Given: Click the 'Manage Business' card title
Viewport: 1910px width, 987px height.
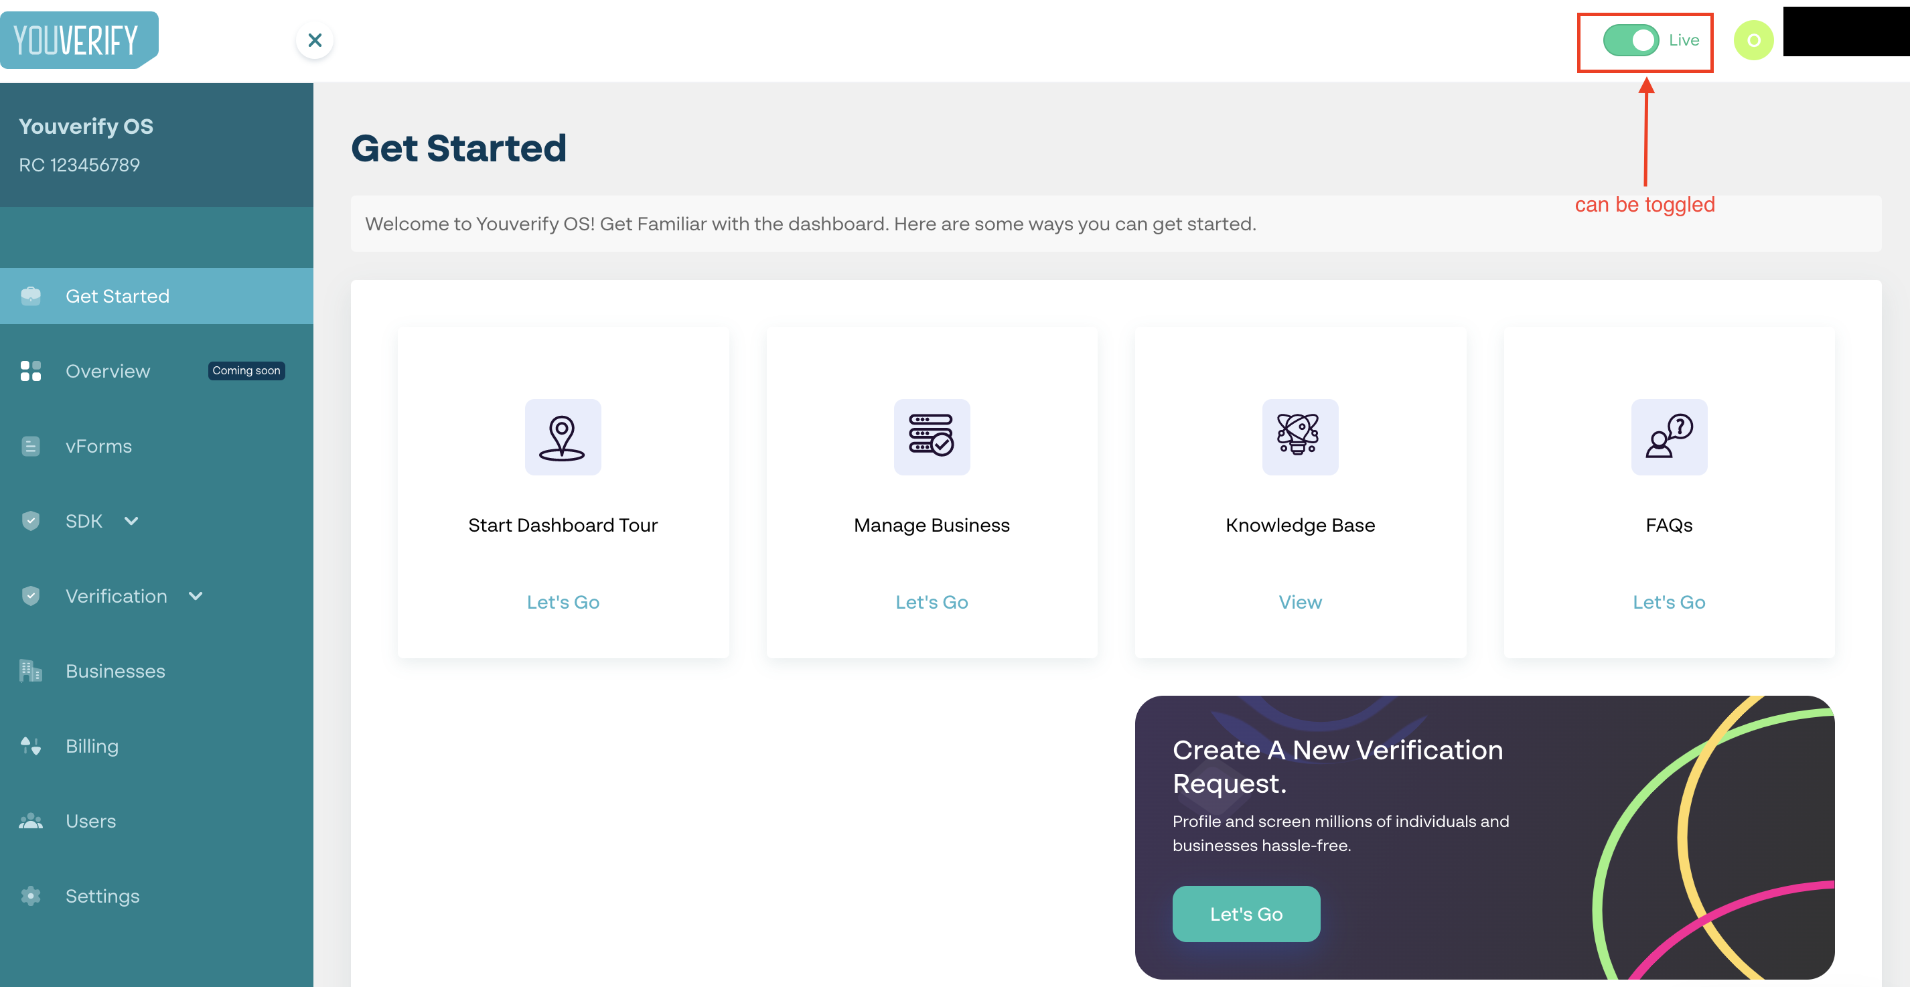Looking at the screenshot, I should pos(932,525).
